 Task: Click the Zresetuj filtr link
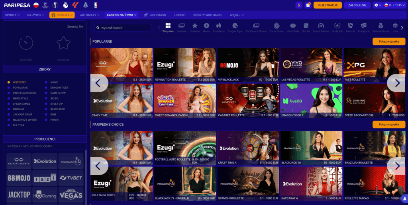click(x=75, y=27)
